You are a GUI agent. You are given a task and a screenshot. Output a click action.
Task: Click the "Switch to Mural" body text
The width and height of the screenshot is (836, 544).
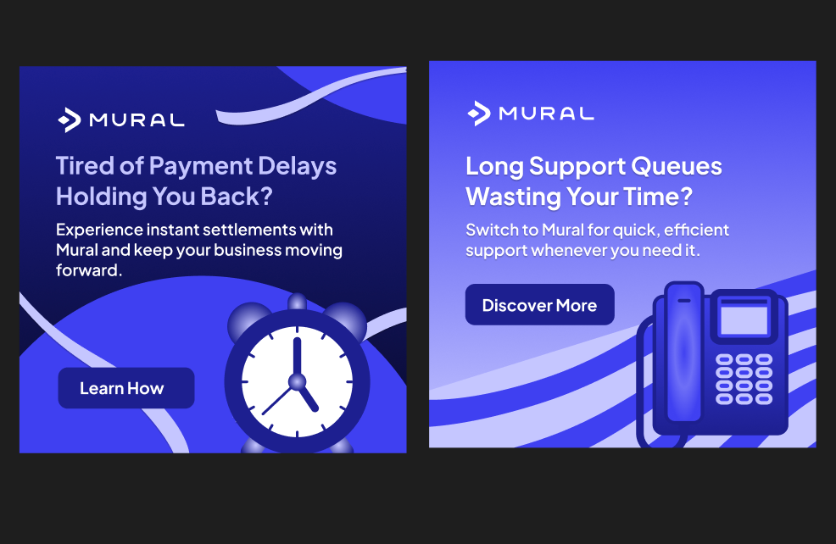coord(597,240)
